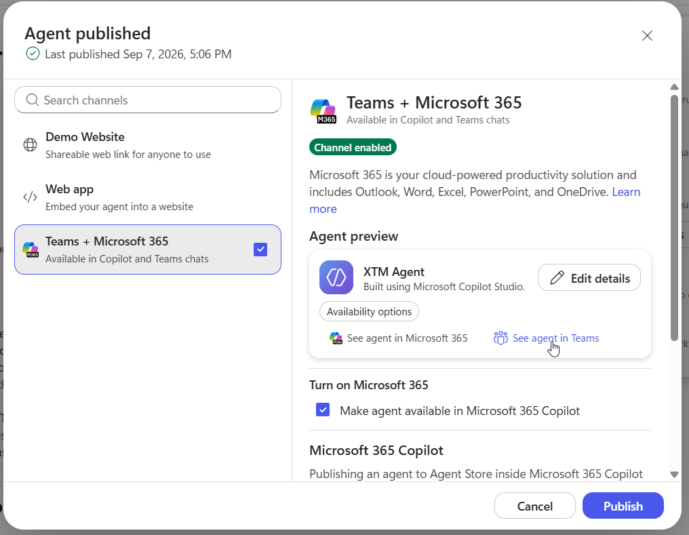Follow the Learn more link

click(x=626, y=192)
